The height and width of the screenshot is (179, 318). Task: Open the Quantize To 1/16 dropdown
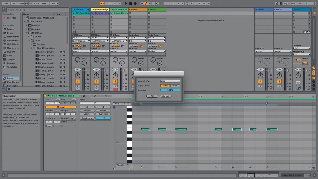coord(170,81)
